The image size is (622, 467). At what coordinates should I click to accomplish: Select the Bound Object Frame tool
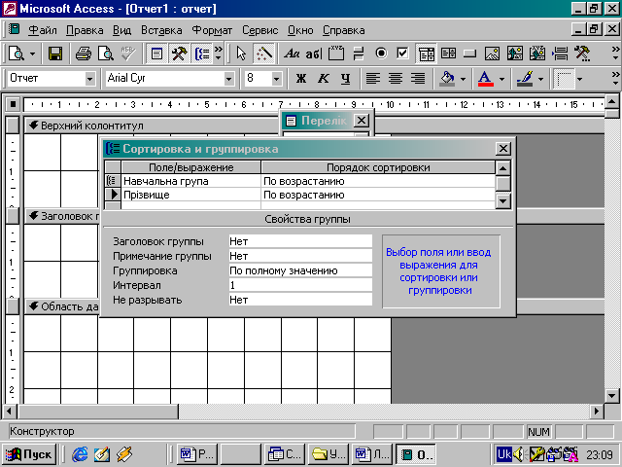coord(537,54)
